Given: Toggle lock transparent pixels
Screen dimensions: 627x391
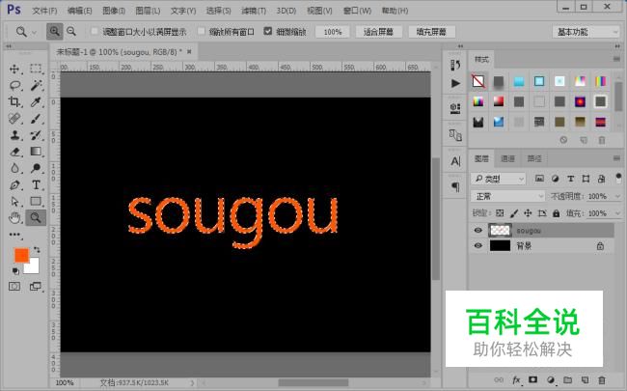Looking at the screenshot, I should (500, 213).
